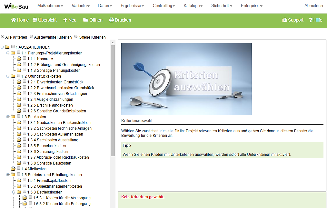Click the Öffnen folder icon
Viewport: 327px width, 208px height.
[86, 20]
